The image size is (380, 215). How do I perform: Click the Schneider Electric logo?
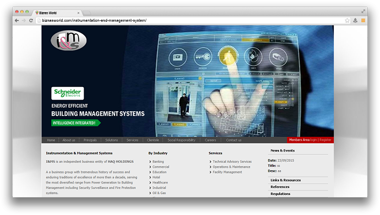67,93
